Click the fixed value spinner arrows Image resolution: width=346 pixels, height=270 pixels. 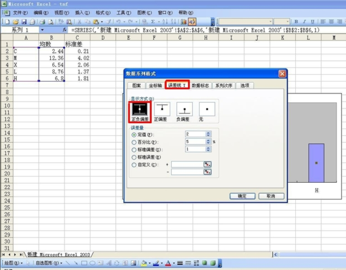pos(208,134)
